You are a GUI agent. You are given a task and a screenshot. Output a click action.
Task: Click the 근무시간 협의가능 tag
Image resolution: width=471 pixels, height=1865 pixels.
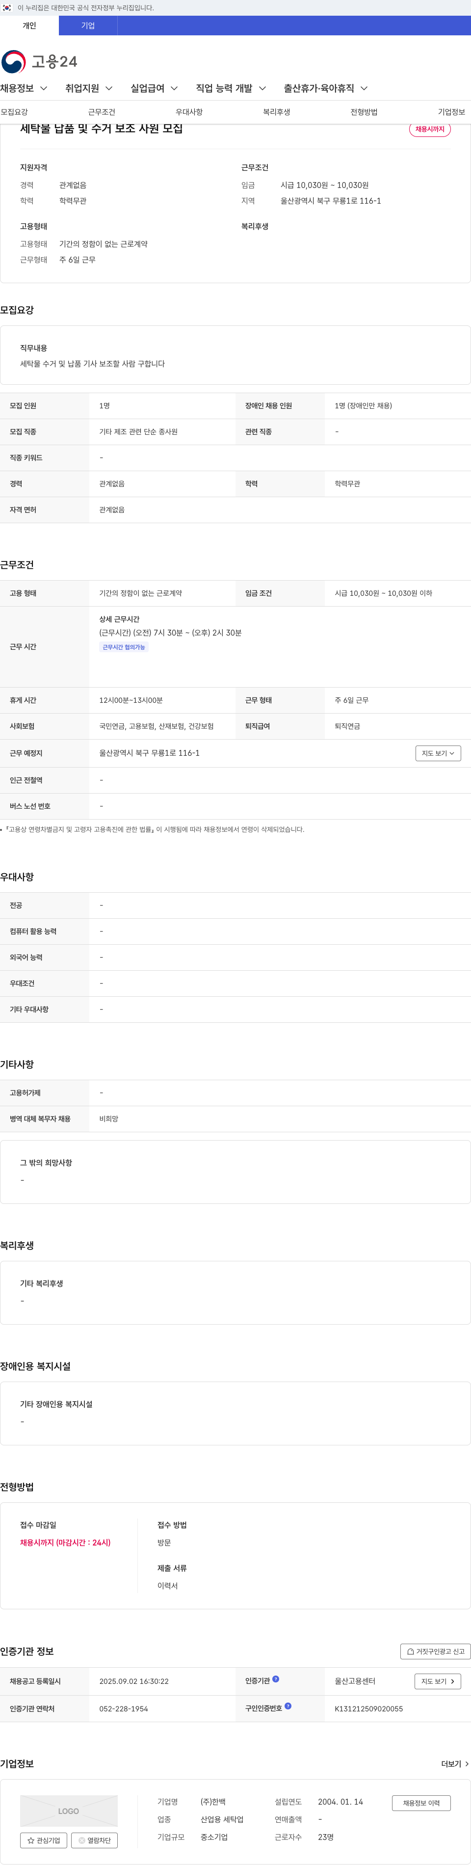pos(124,647)
